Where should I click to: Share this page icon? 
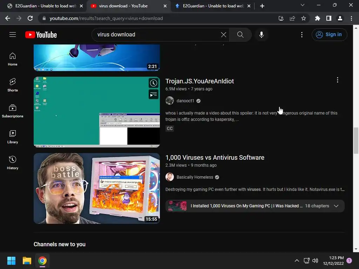coord(292,18)
